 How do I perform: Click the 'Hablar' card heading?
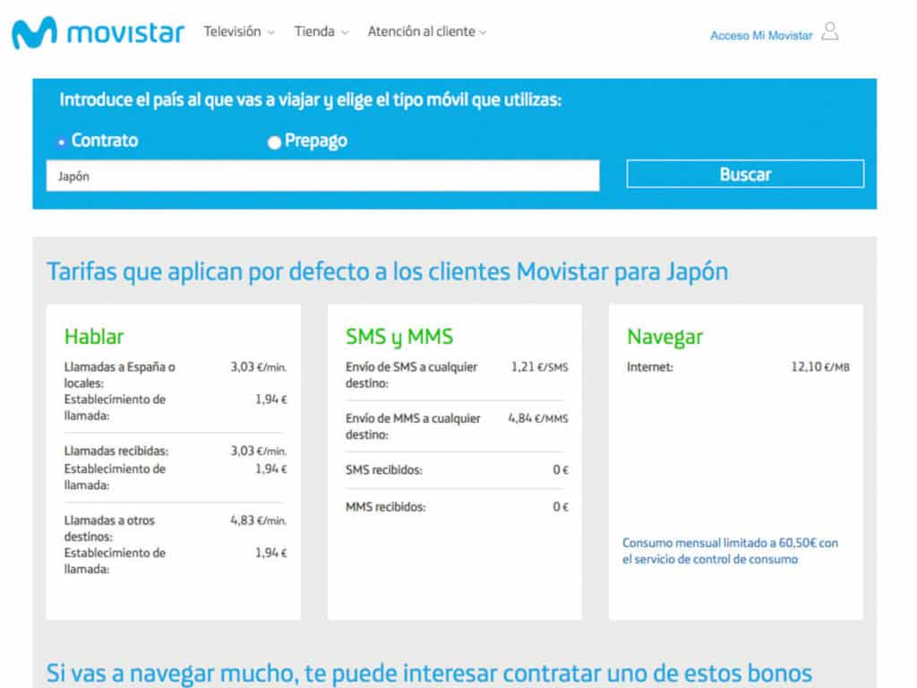(x=93, y=337)
